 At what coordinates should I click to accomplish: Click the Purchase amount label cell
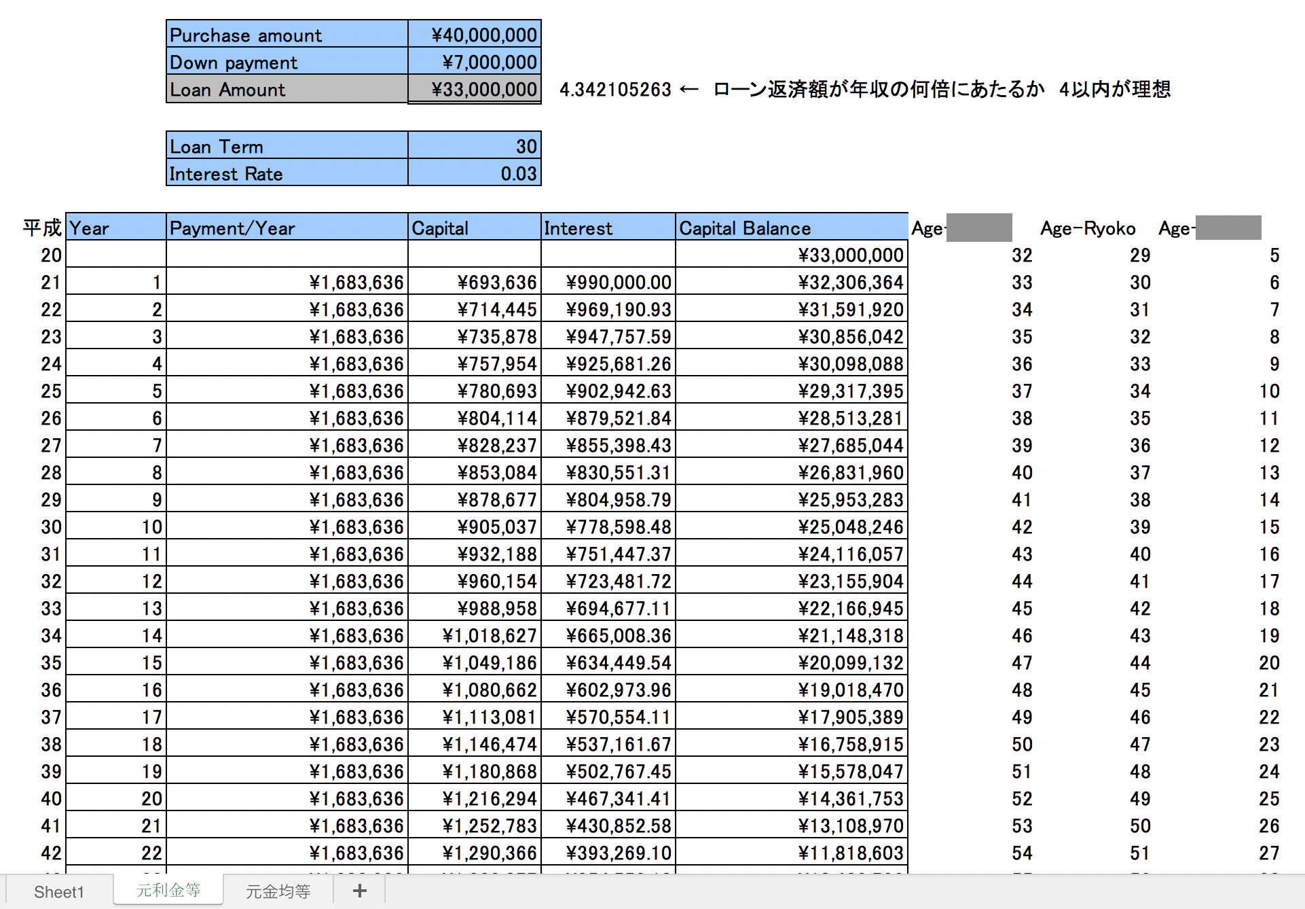pyautogui.click(x=287, y=35)
